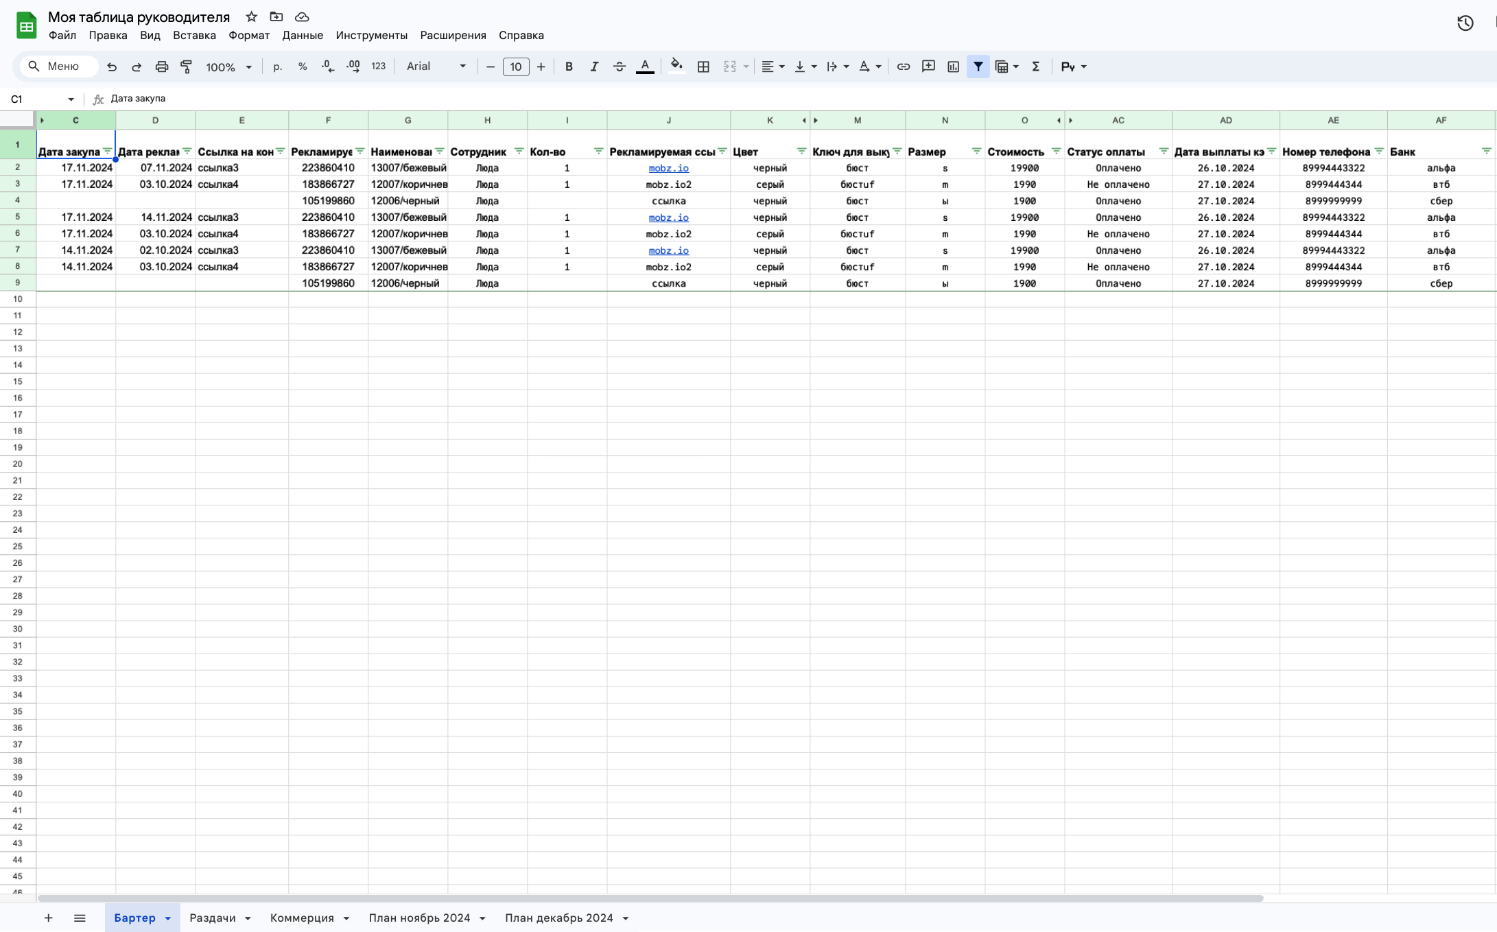The height and width of the screenshot is (932, 1497).
Task: Click the formula bar content
Action: (x=138, y=99)
